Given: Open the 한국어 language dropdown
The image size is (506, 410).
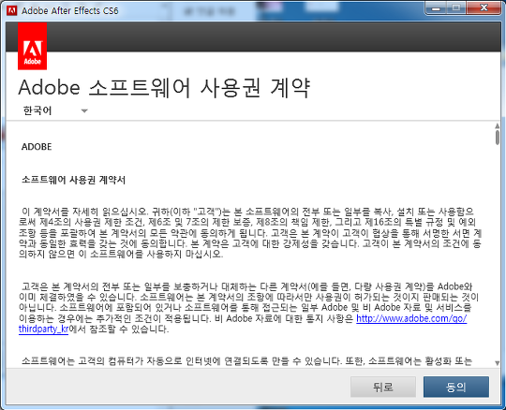Looking at the screenshot, I should [55, 110].
